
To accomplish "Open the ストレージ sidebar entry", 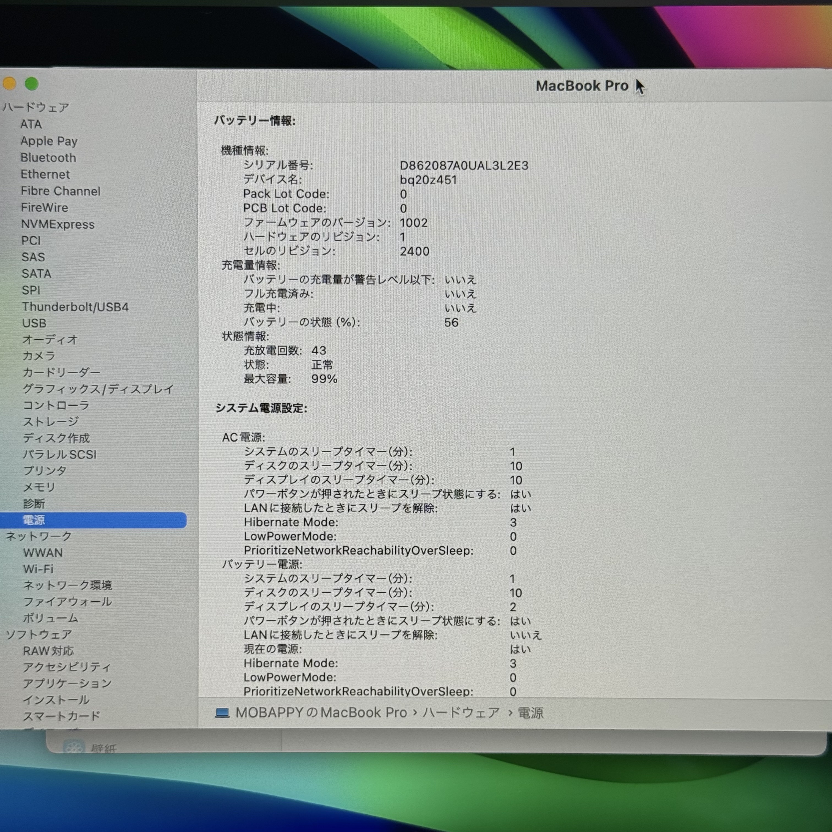I will (x=51, y=422).
